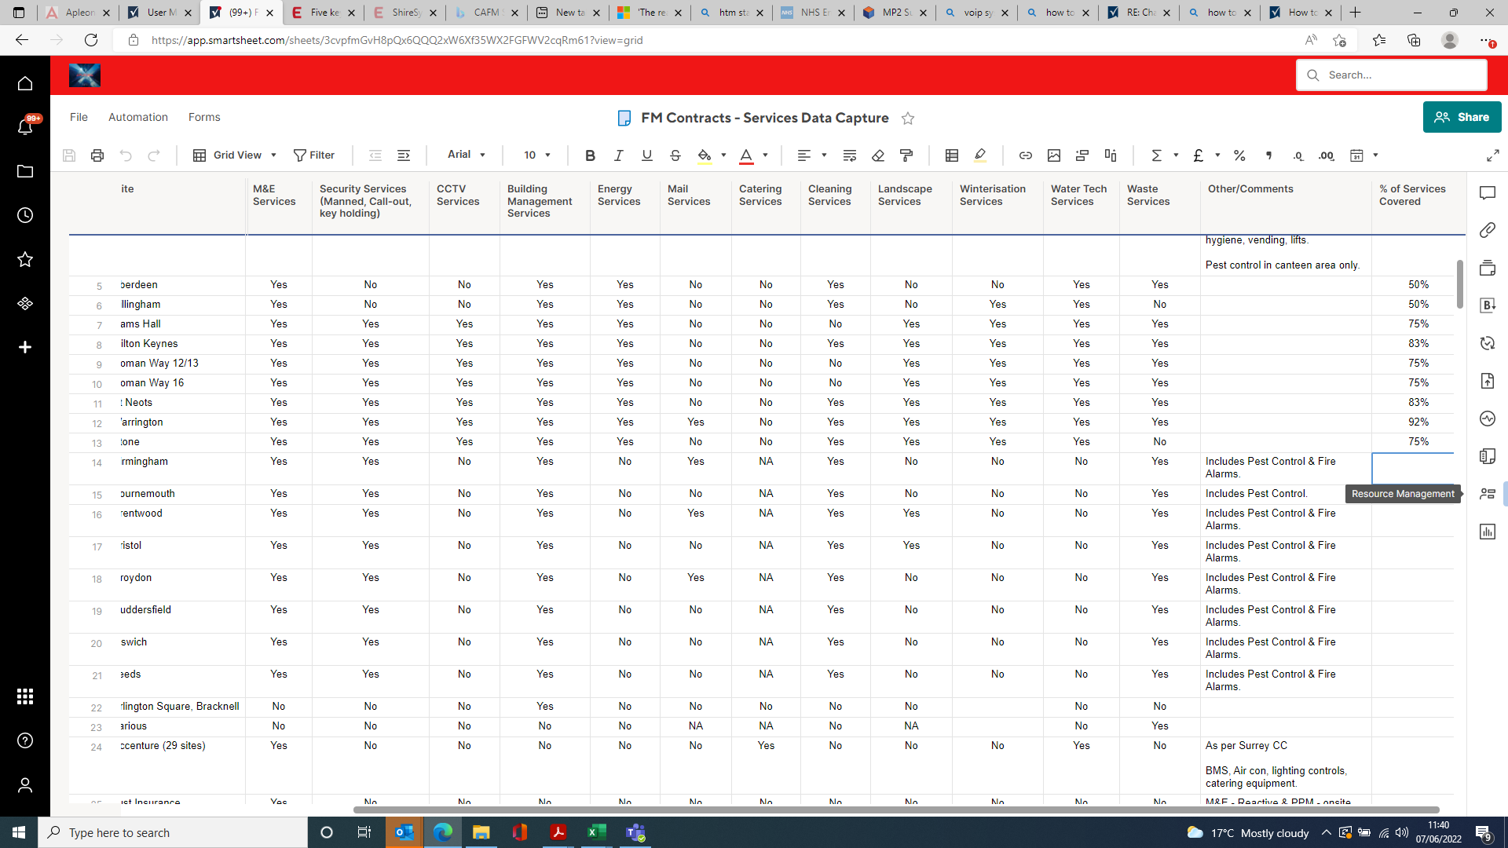Select the % of Services Covered cell for Birmingham

point(1412,468)
